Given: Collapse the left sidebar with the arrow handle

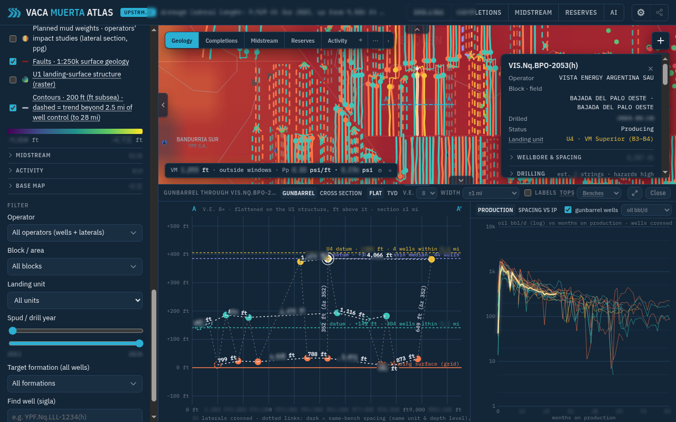Looking at the screenshot, I should tap(163, 105).
